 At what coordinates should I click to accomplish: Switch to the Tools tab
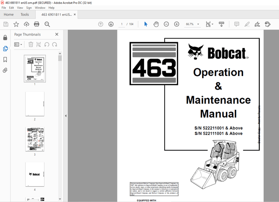[x=25, y=14]
